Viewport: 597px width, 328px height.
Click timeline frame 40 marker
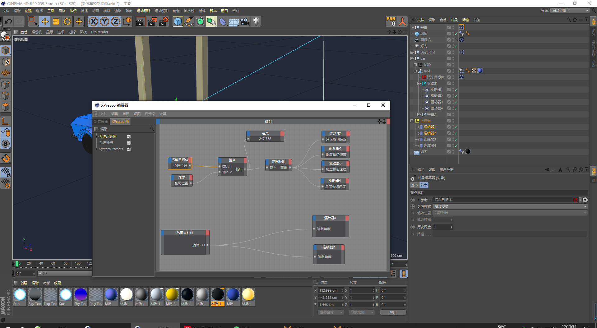(x=41, y=264)
